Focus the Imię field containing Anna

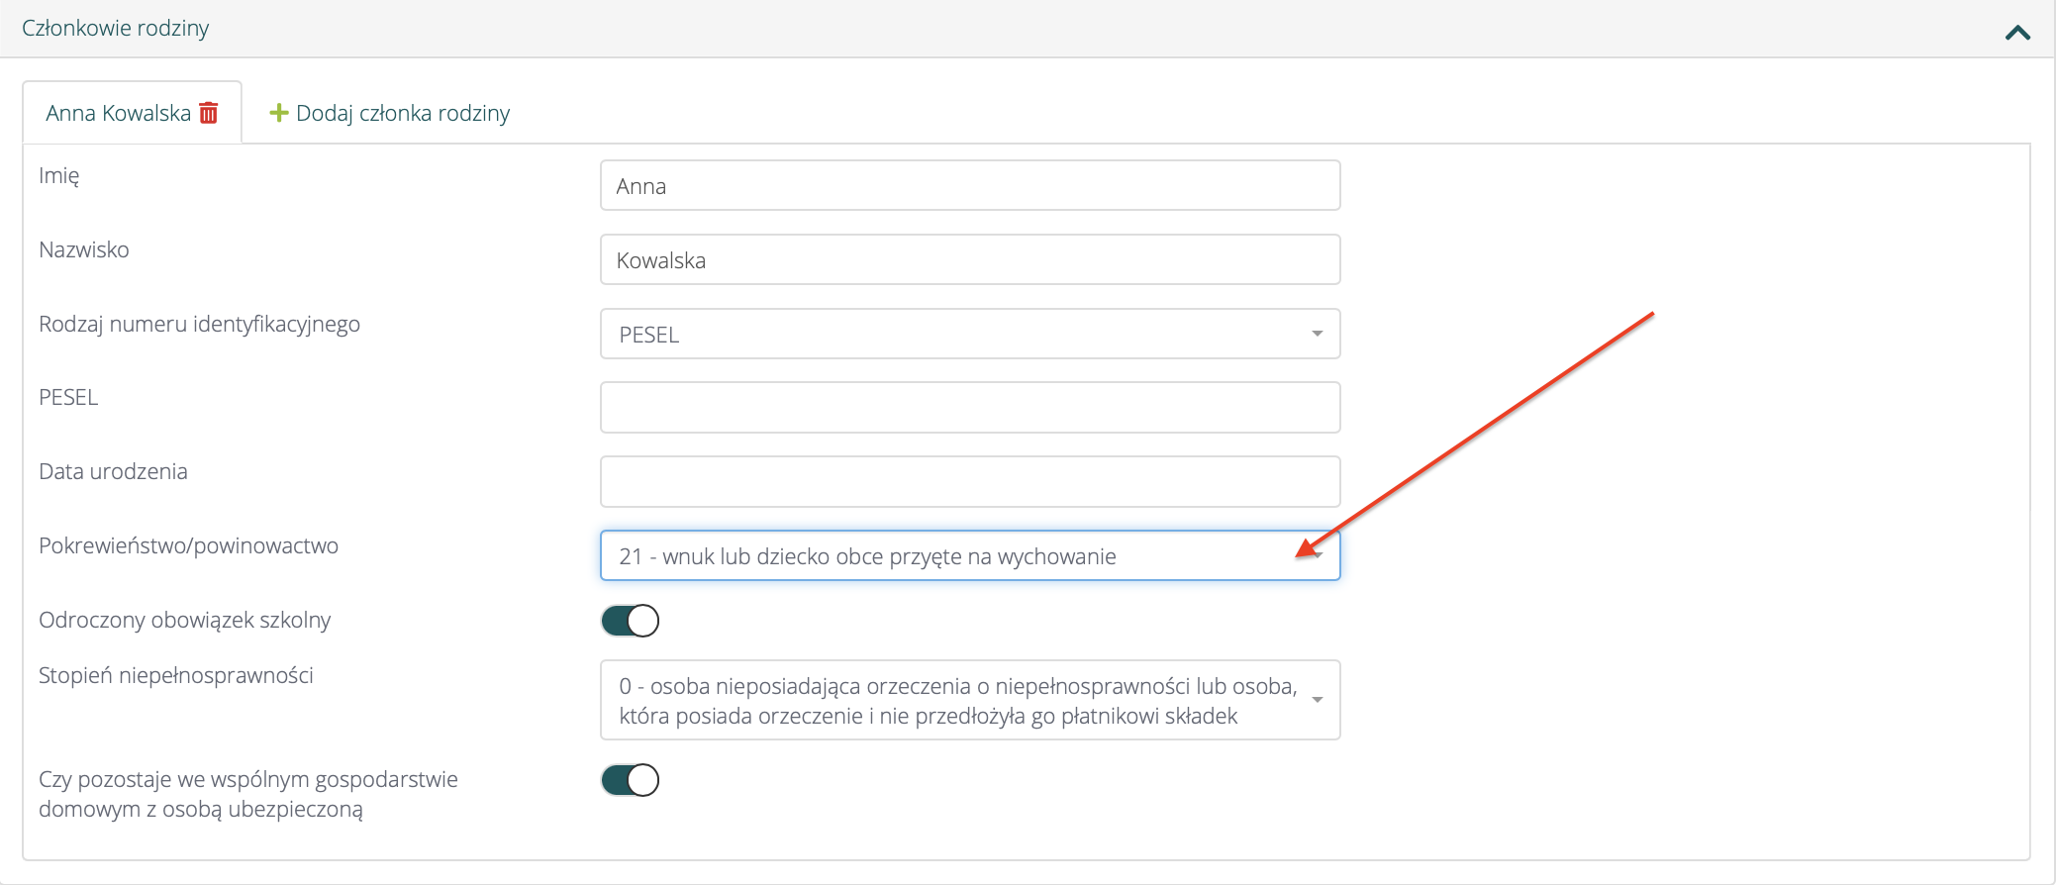[x=970, y=185]
